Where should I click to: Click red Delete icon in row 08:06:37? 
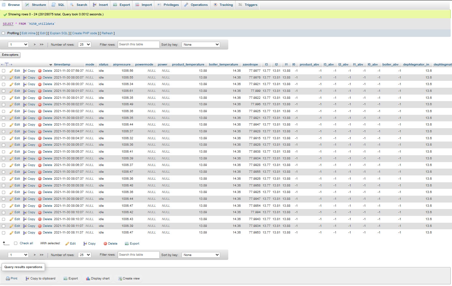pos(40,165)
